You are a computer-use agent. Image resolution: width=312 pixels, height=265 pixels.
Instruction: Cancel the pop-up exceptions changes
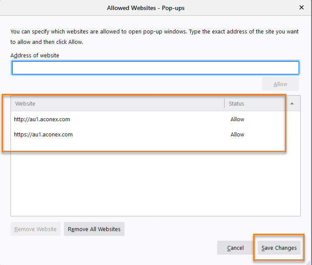tap(235, 248)
